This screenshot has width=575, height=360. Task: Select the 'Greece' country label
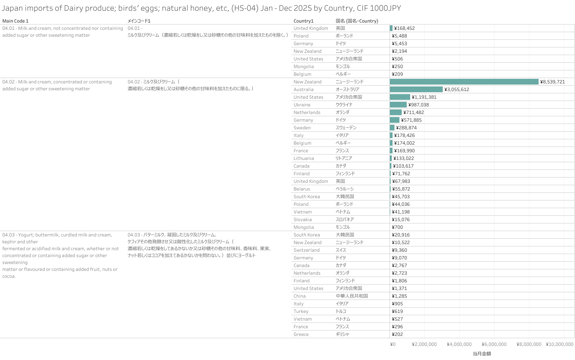301,334
